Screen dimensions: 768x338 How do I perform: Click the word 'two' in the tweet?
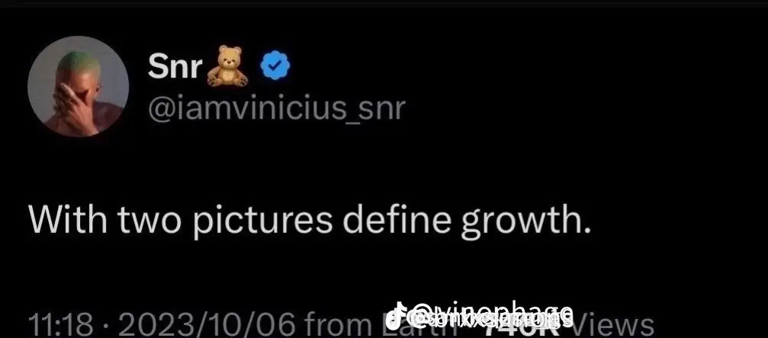coord(149,221)
